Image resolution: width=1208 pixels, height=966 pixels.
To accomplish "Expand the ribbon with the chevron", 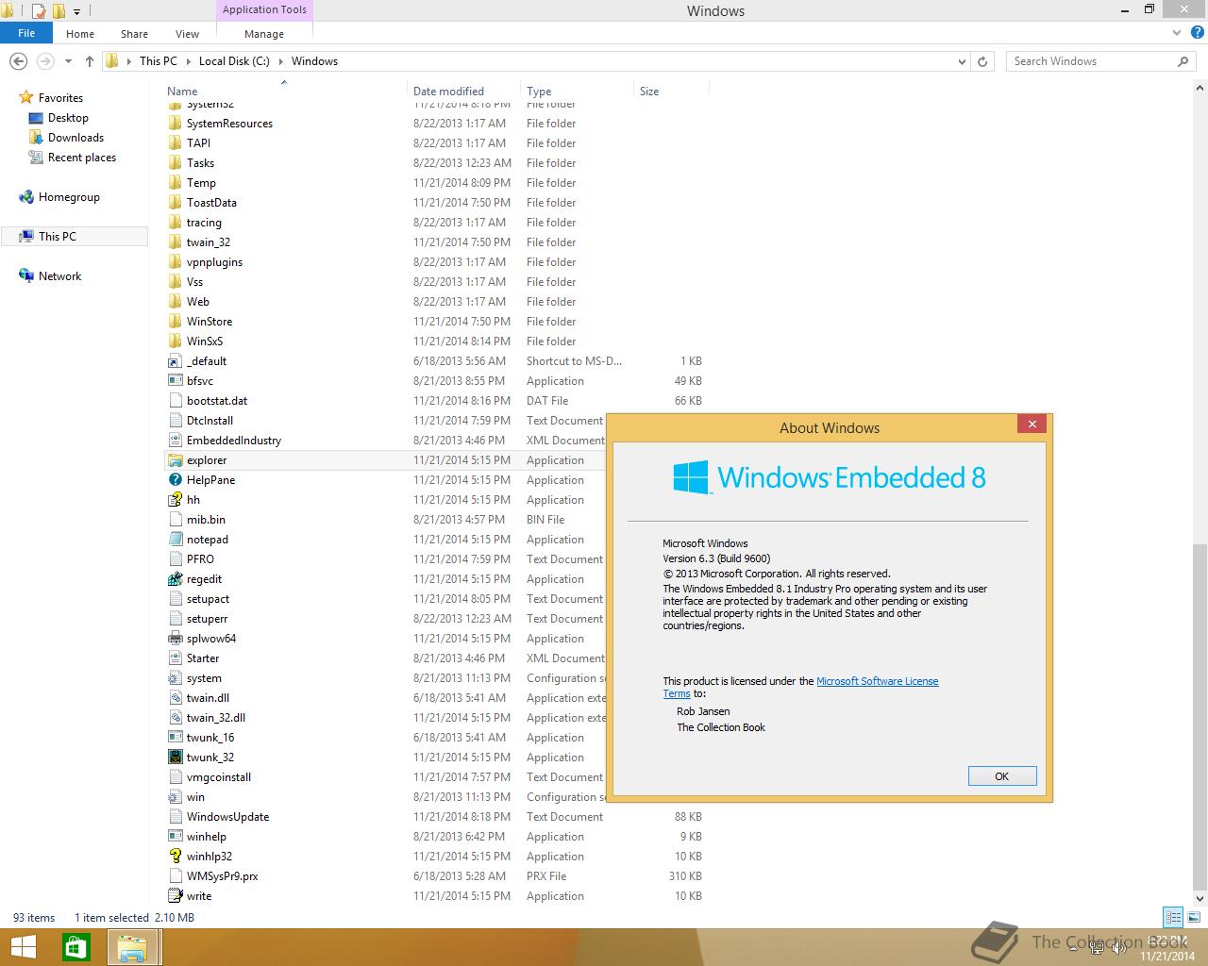I will [x=1177, y=33].
